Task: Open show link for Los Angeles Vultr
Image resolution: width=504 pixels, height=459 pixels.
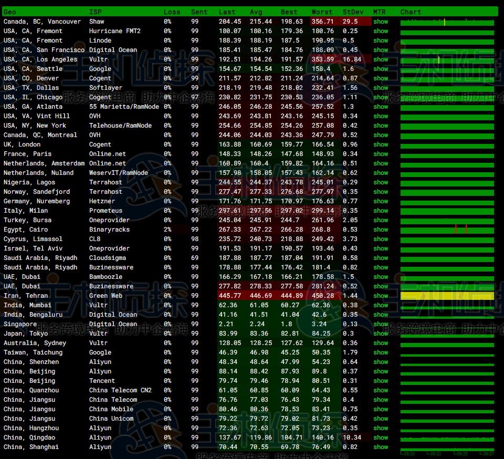Action: click(x=381, y=59)
